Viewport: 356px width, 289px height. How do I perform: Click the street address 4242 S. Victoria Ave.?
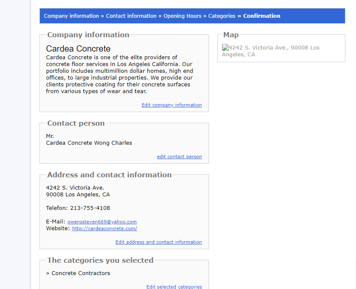75,188
